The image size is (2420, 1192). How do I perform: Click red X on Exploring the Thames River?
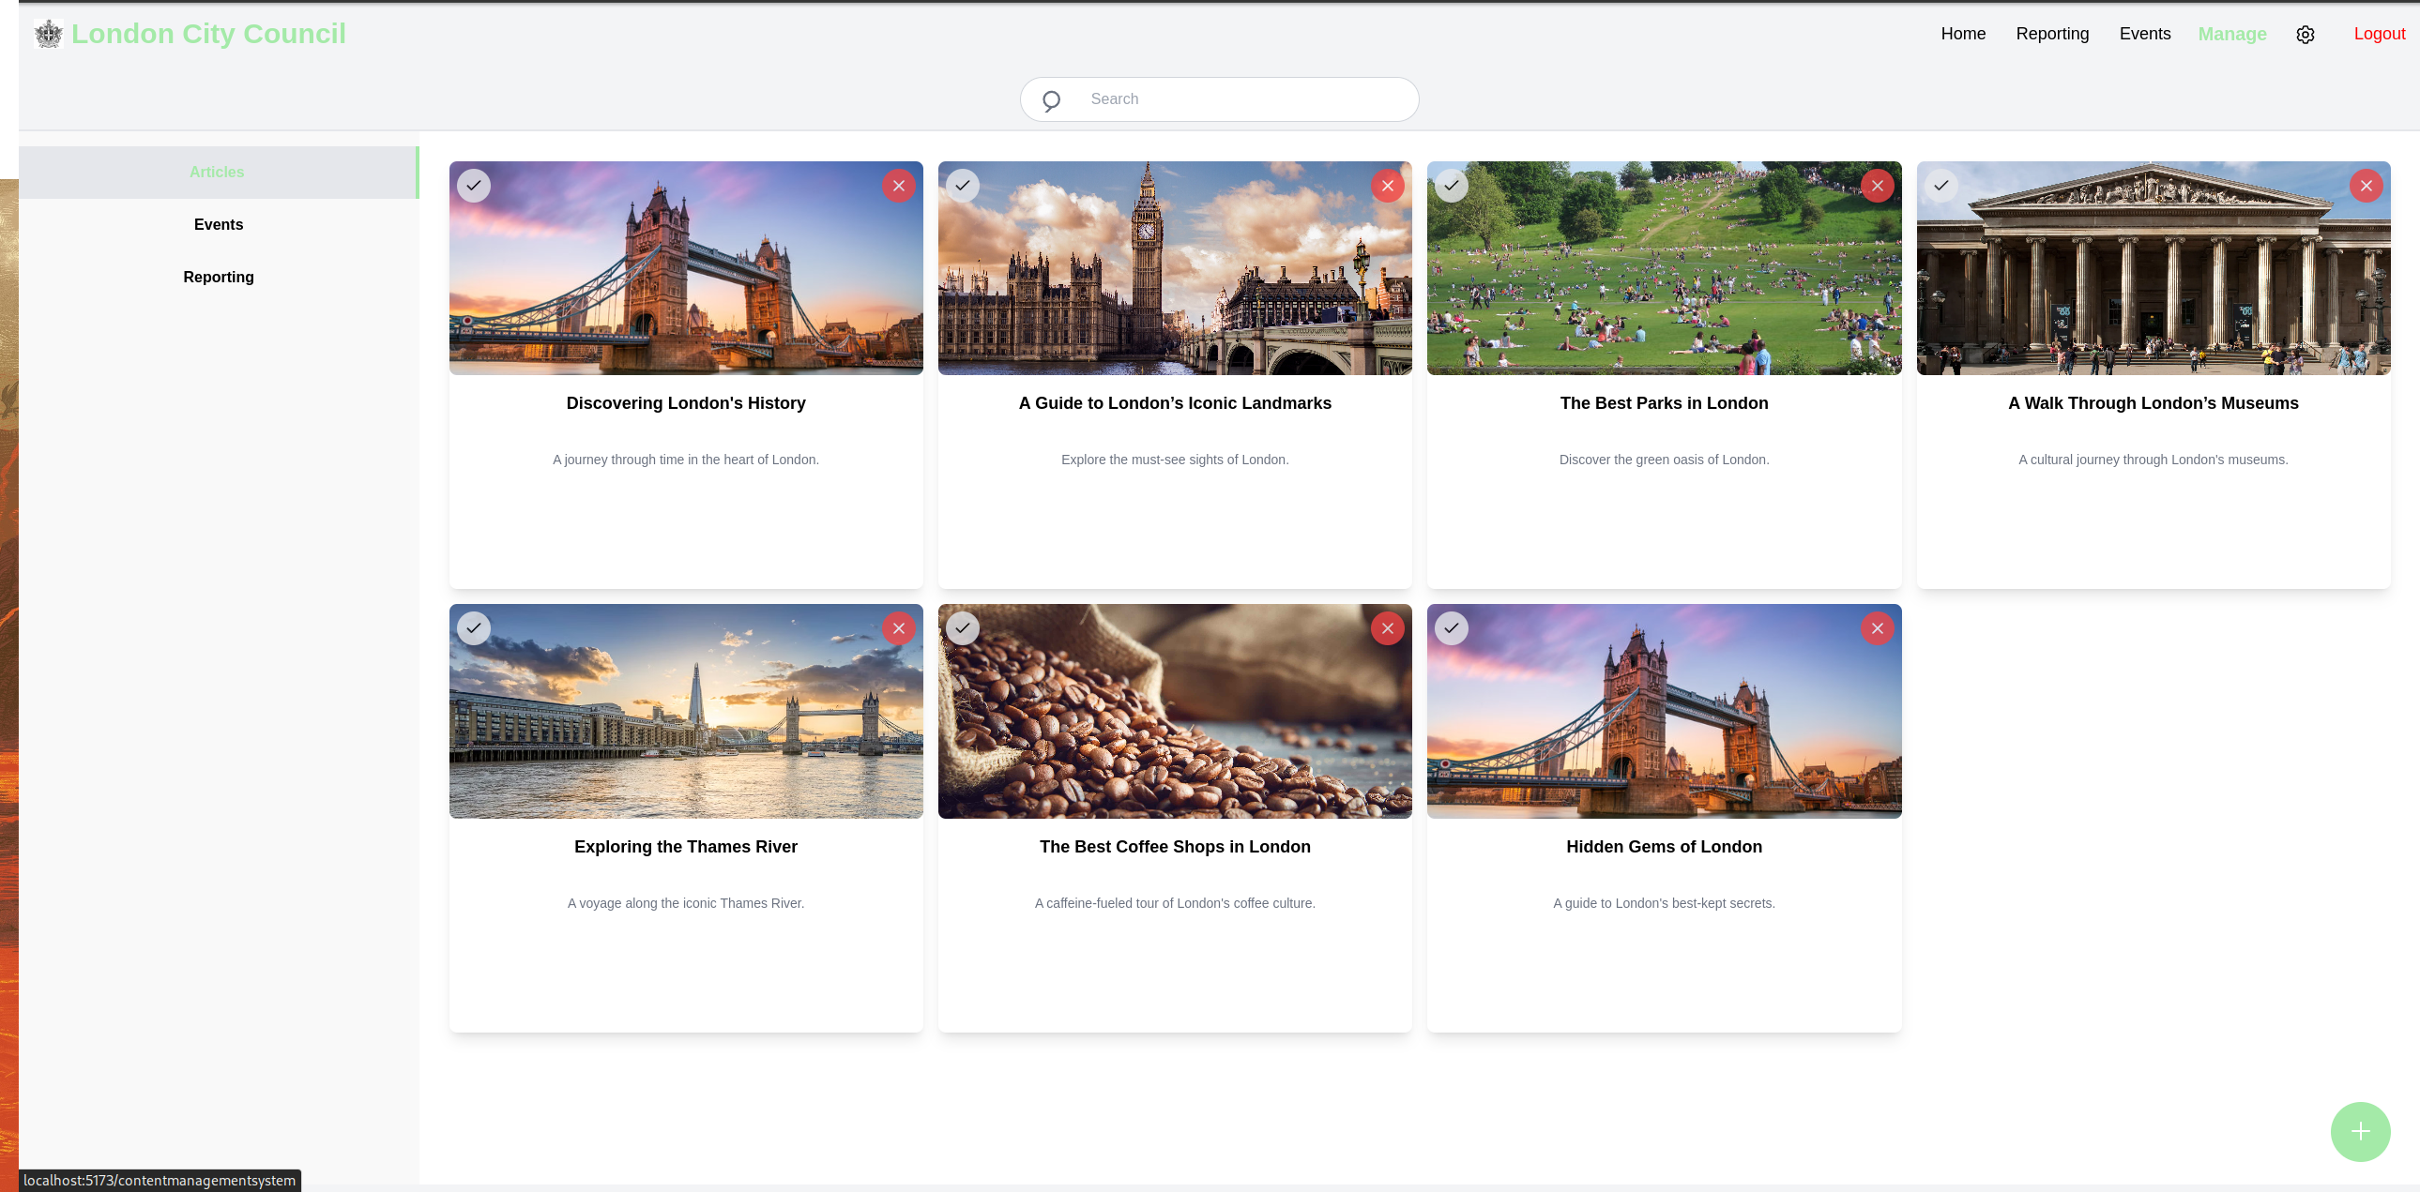pyautogui.click(x=898, y=629)
